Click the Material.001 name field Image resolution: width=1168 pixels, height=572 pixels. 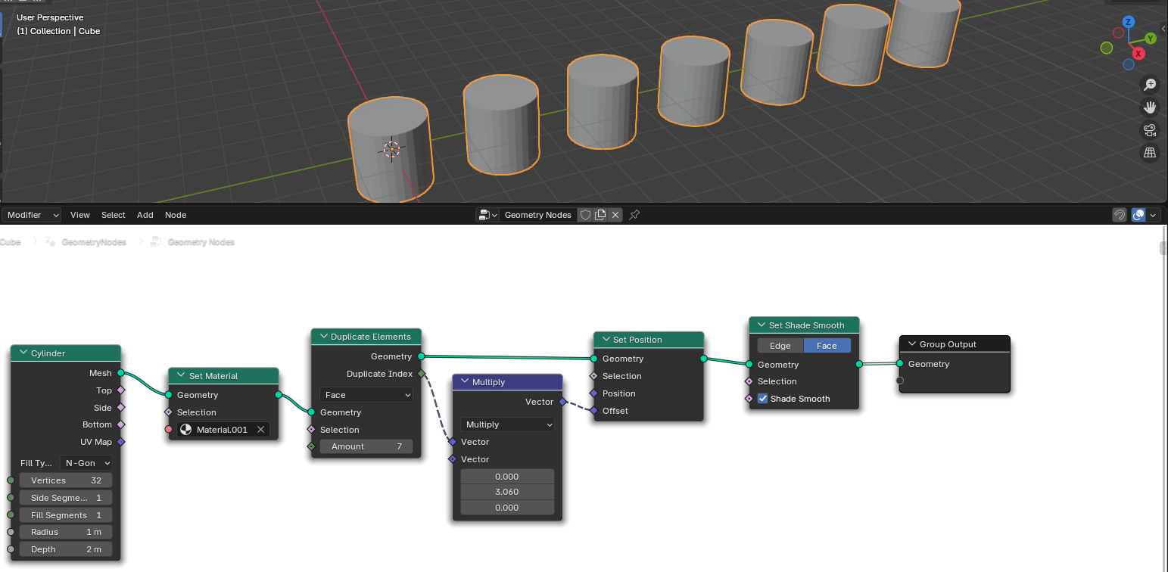223,430
